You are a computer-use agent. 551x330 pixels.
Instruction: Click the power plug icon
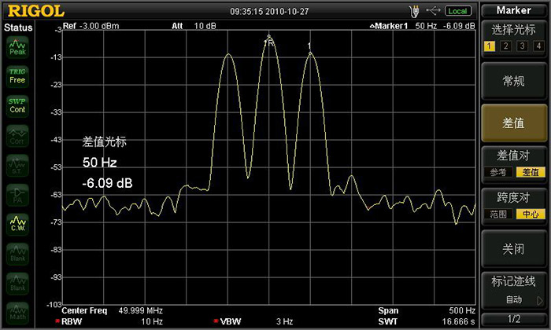coord(415,11)
